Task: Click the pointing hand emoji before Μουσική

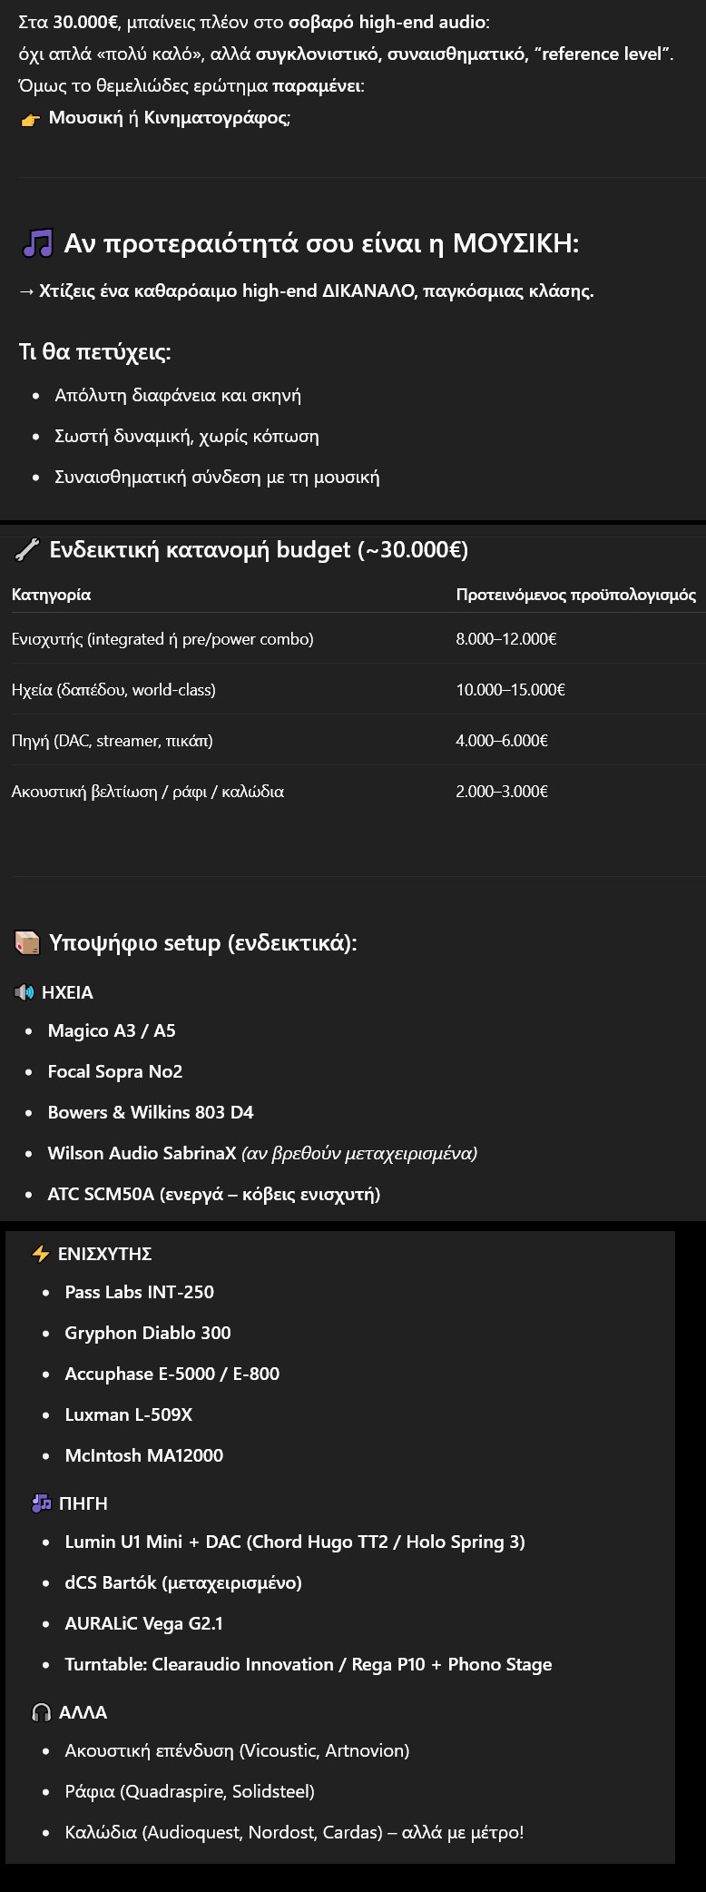Action: [30, 120]
